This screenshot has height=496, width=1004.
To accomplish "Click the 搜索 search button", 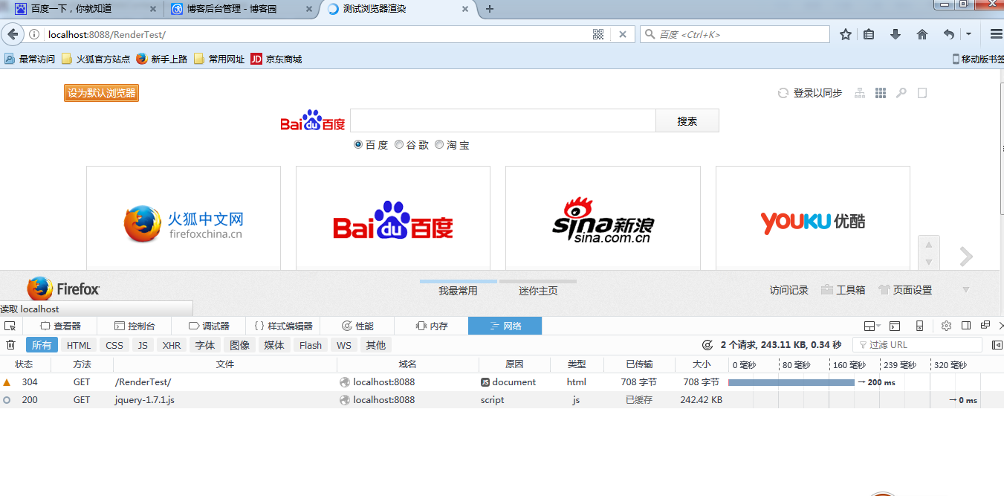I will pyautogui.click(x=687, y=120).
